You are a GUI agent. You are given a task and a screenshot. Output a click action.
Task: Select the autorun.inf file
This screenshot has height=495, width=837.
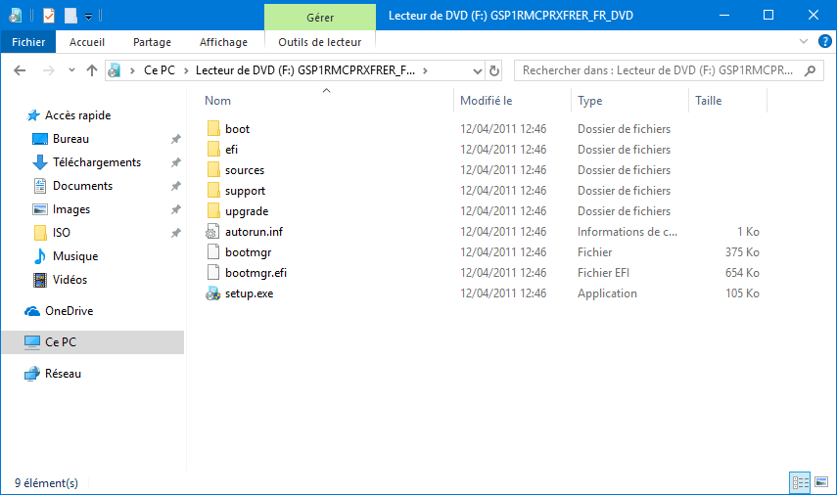click(255, 232)
